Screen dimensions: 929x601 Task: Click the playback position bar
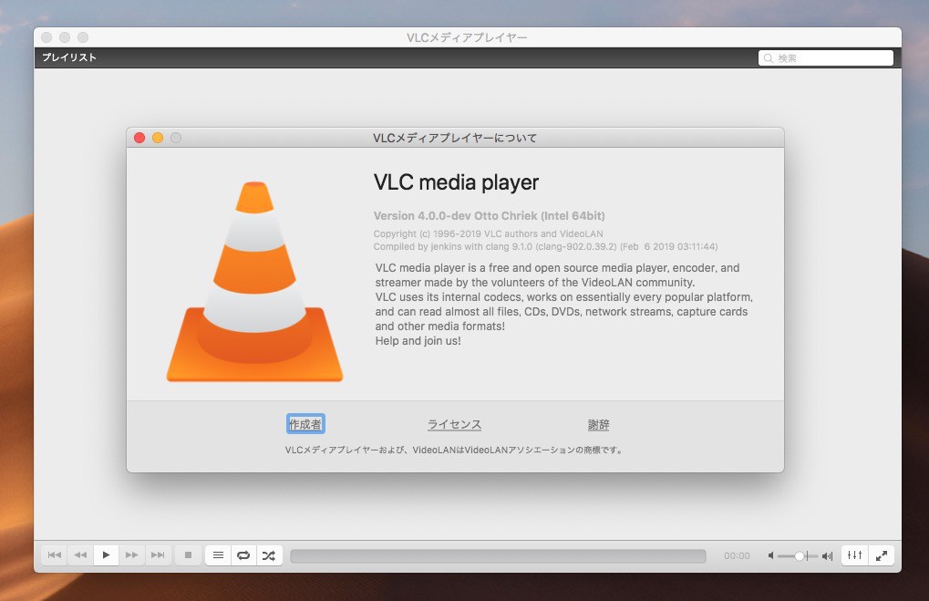tap(498, 556)
